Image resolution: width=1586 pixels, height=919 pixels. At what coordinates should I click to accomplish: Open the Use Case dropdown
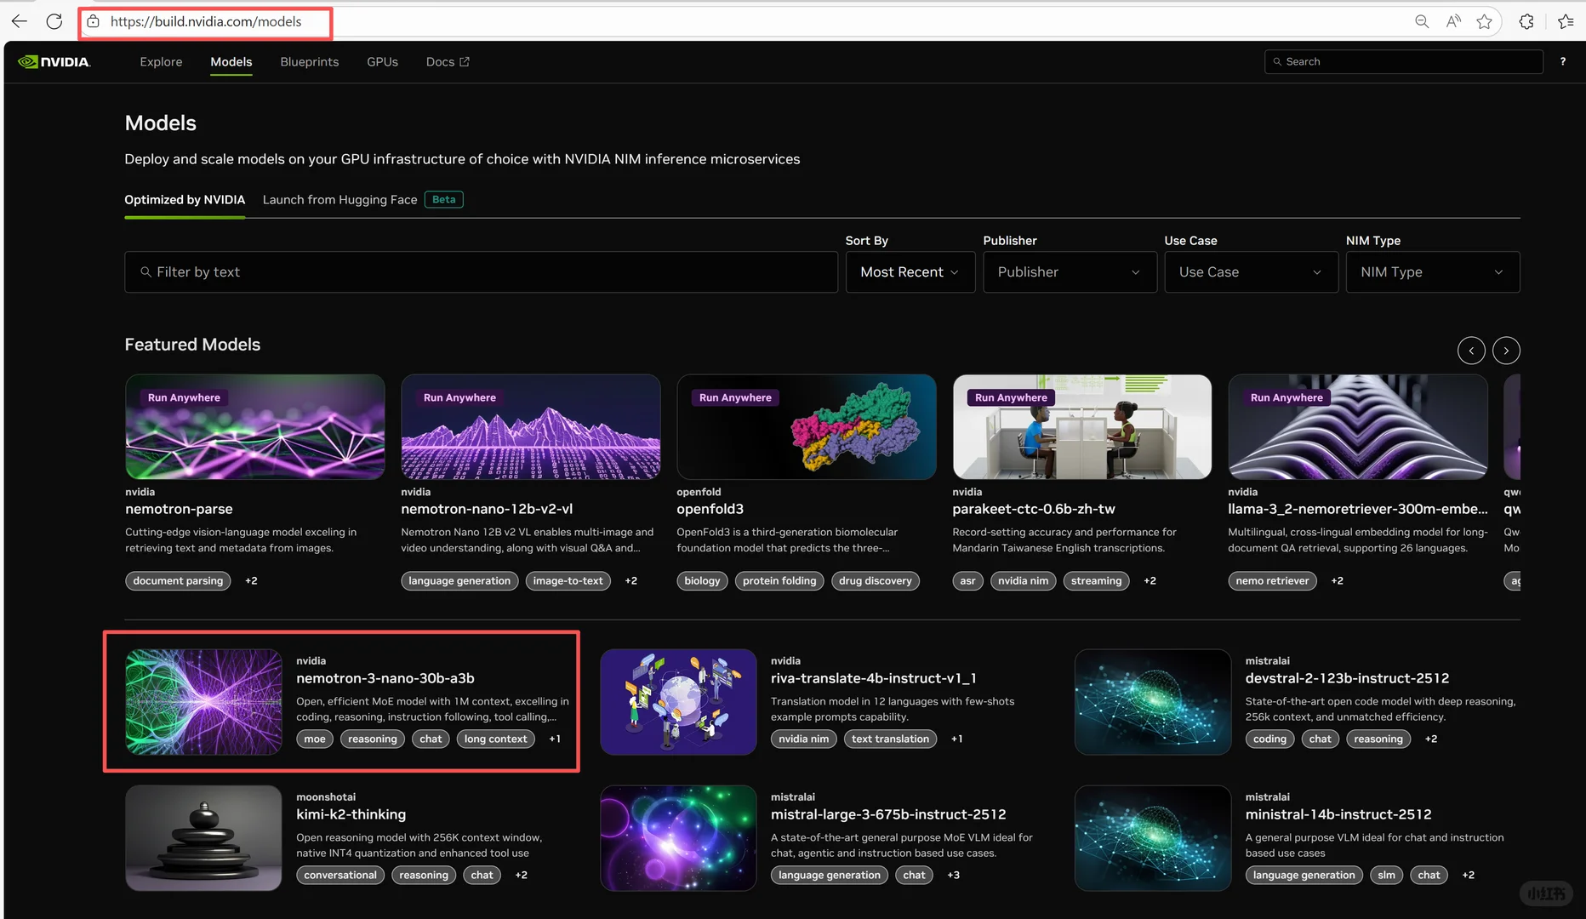(x=1250, y=271)
